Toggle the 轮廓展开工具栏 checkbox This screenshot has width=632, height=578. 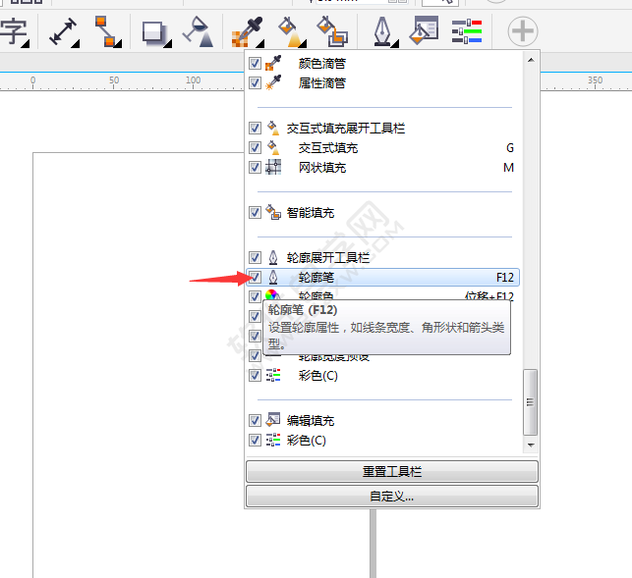255,257
